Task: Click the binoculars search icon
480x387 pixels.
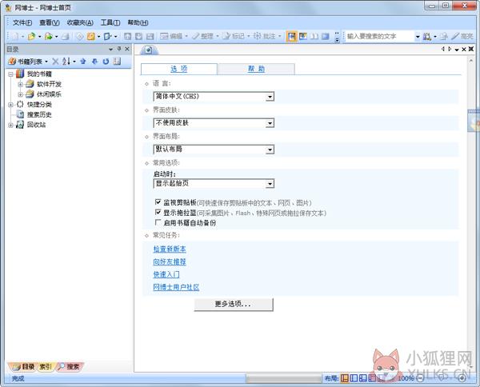Action: (x=427, y=37)
